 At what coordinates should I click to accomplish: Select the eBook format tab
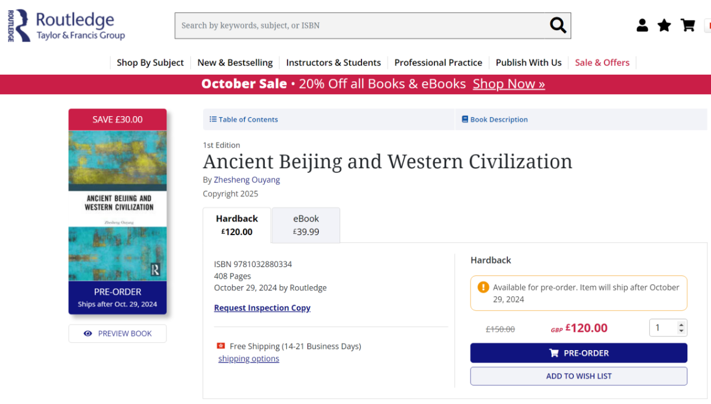pyautogui.click(x=306, y=225)
